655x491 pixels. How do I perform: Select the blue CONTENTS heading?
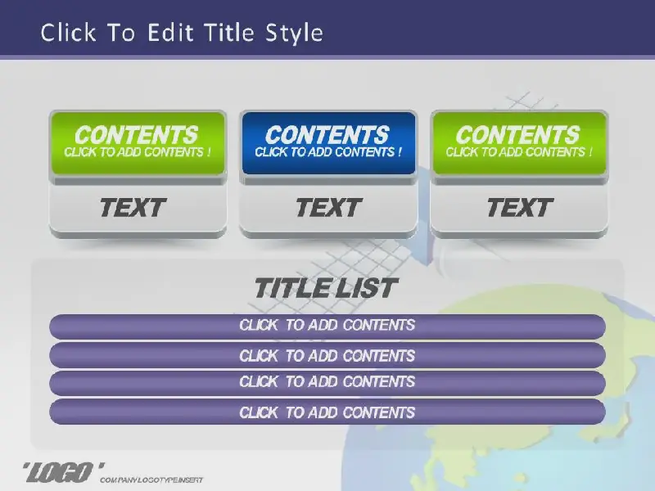(327, 134)
